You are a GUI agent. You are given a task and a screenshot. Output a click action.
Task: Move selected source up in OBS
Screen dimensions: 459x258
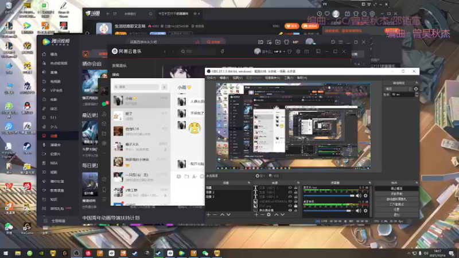[276, 214]
